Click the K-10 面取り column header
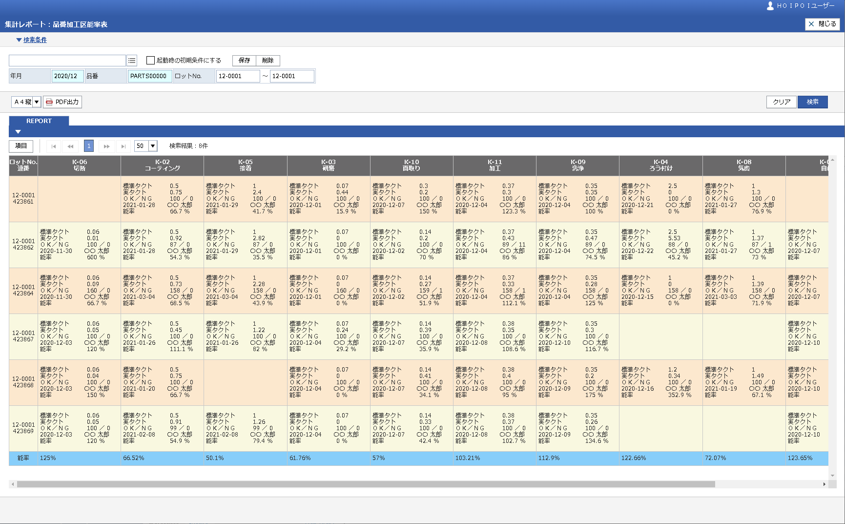The width and height of the screenshot is (845, 524). tap(412, 166)
